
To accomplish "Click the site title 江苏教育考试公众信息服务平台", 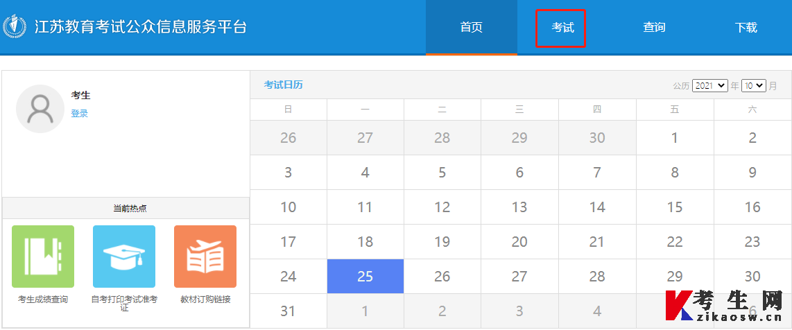I will (141, 27).
